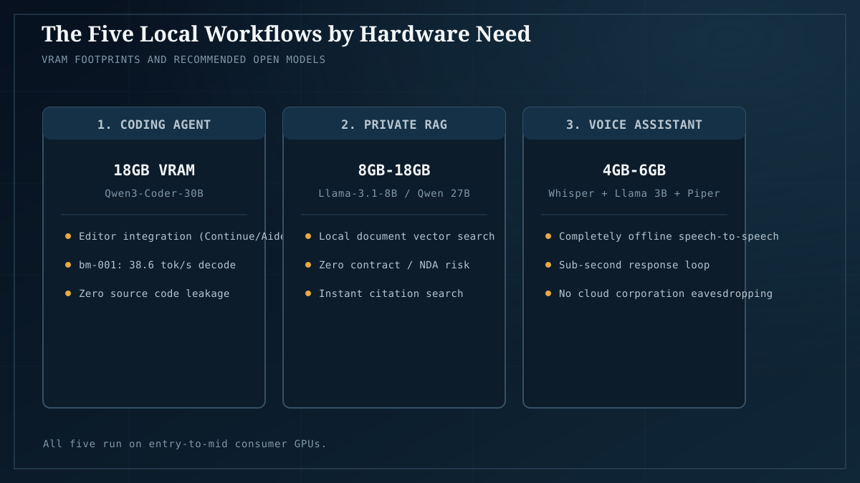Click subtitle 'VRAM FOOTPRINTS AND RECOMMENDED OPEN MODELS'

183,59
